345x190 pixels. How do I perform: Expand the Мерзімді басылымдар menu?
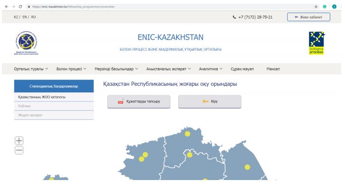pos(116,69)
